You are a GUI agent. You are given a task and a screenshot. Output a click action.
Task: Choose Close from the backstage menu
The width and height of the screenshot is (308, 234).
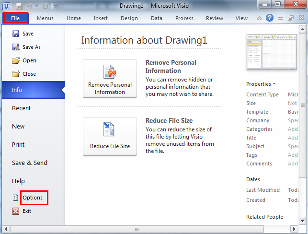pos(29,74)
